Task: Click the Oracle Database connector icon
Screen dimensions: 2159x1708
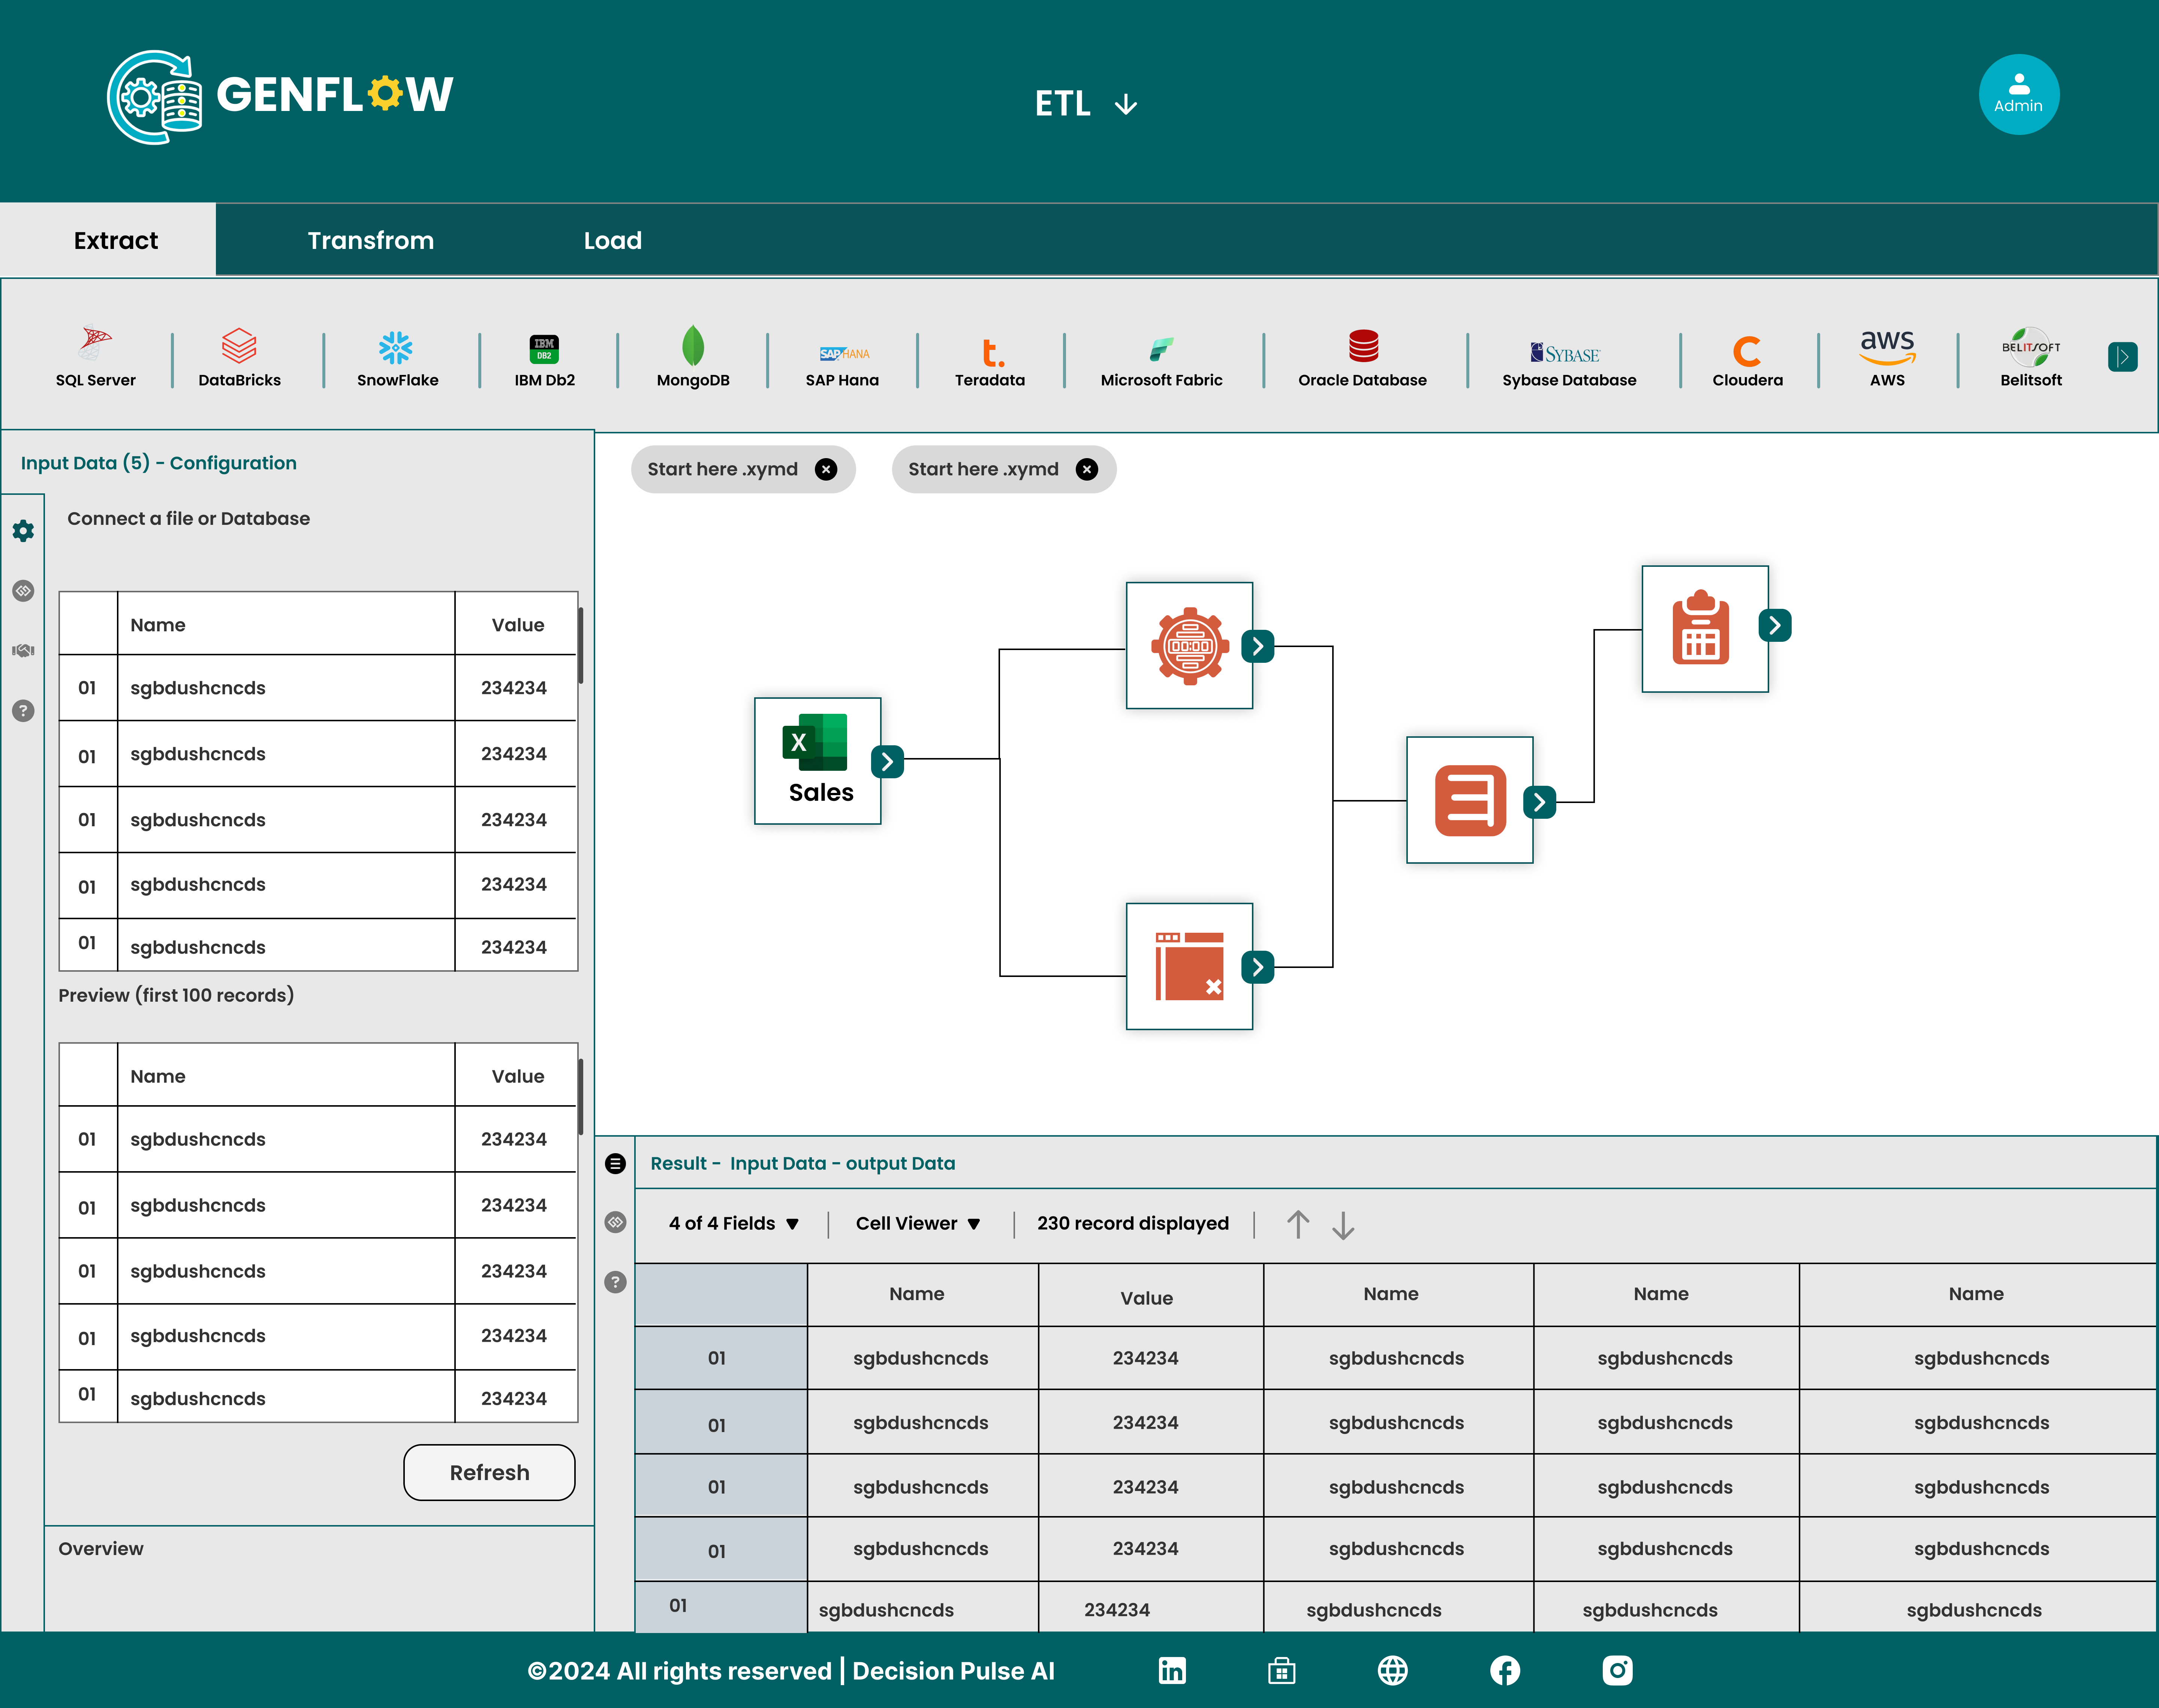Action: pyautogui.click(x=1362, y=346)
